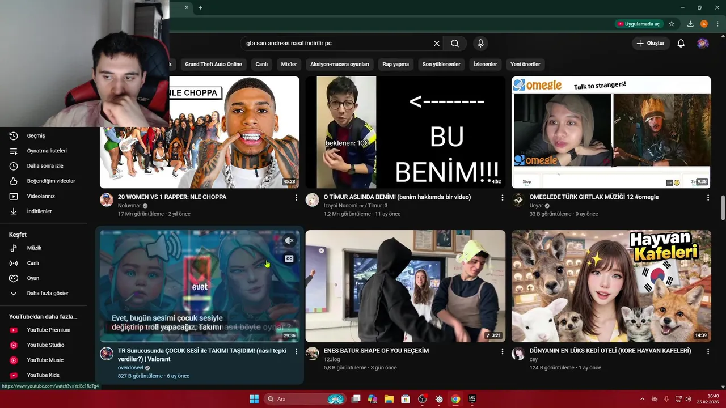
Task: Toggle captions on the video preview
Action: pos(289,258)
